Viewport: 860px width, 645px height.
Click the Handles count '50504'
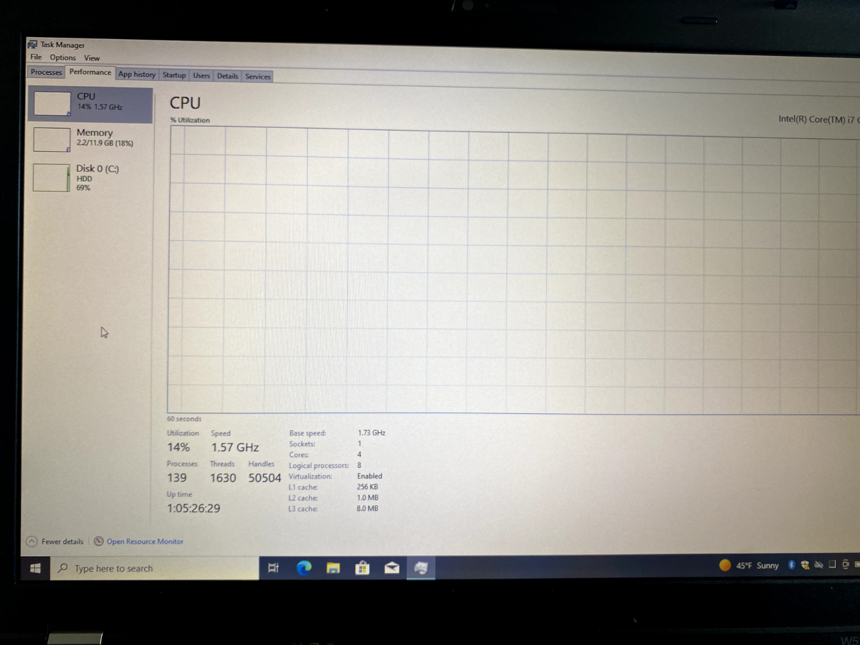point(264,478)
